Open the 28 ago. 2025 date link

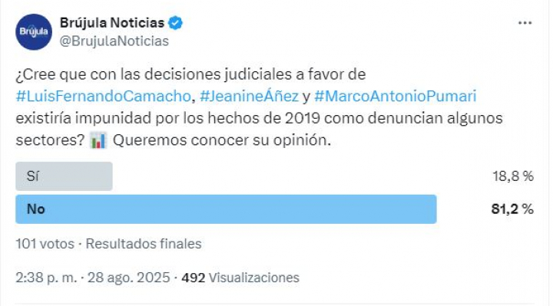pyautogui.click(x=129, y=278)
